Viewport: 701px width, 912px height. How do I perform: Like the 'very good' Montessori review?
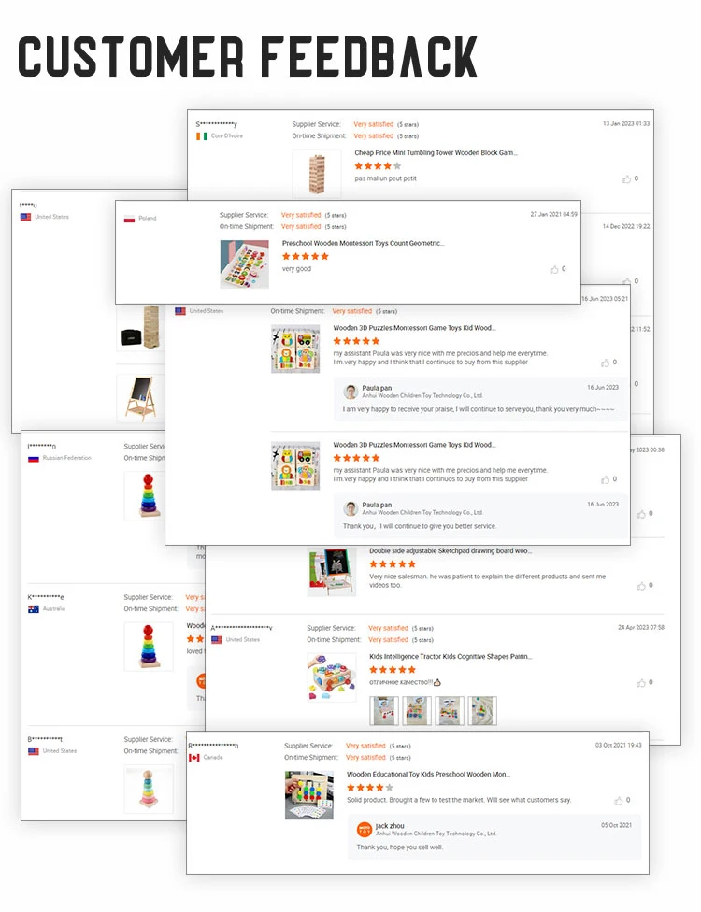pyautogui.click(x=554, y=269)
